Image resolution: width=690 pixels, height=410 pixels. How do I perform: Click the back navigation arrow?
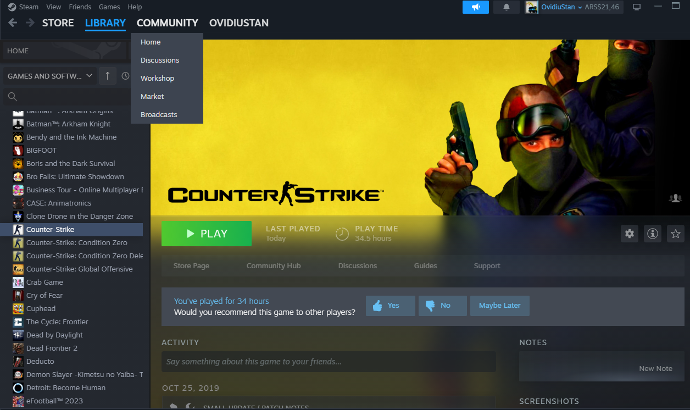13,23
